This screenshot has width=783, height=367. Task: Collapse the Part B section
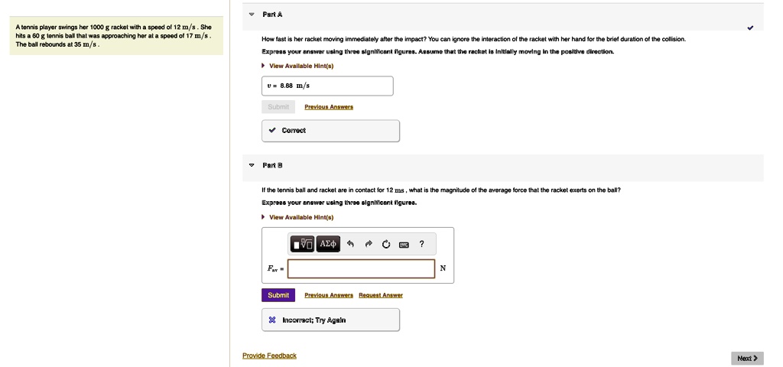252,165
